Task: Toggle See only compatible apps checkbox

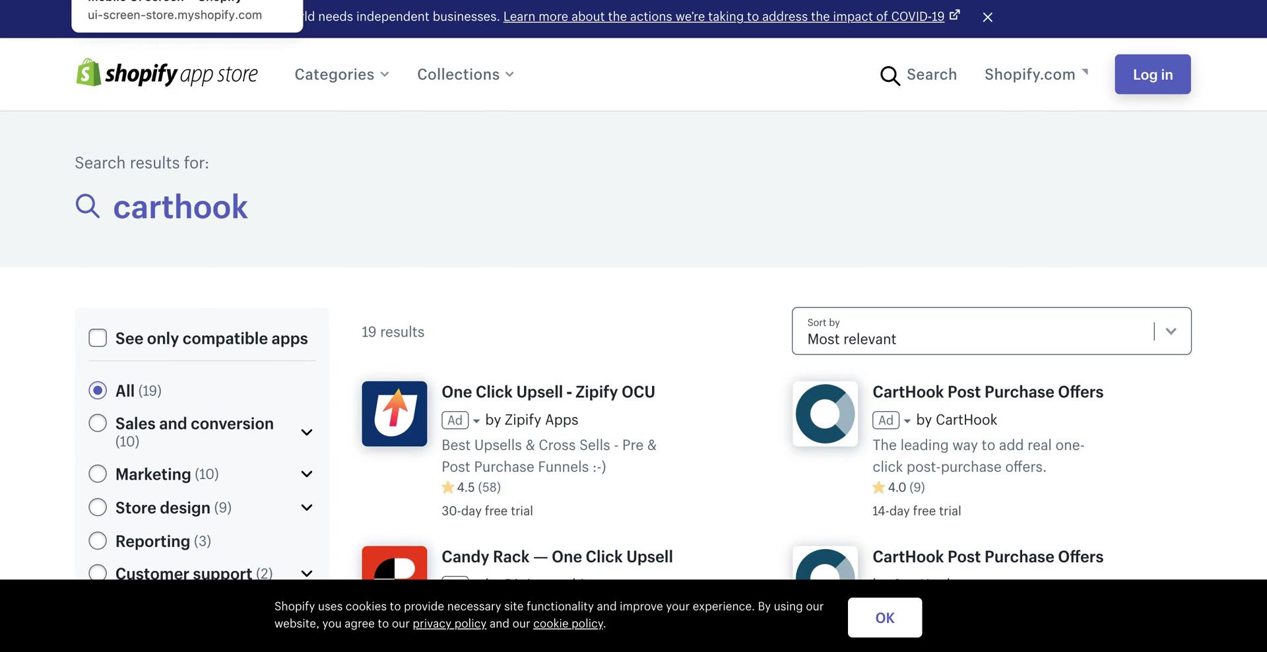Action: point(98,338)
